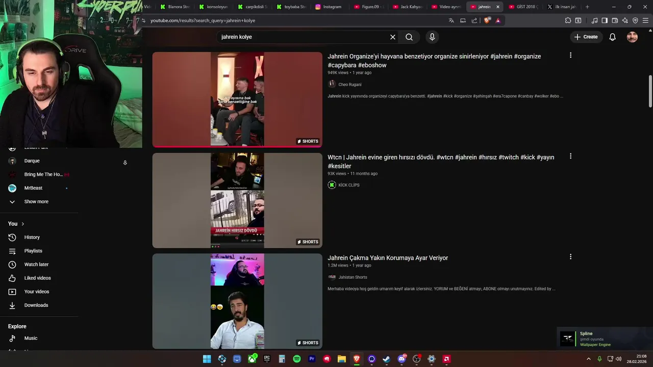This screenshot has width=653, height=367.
Task: Click the magnifier search button
Action: click(409, 37)
